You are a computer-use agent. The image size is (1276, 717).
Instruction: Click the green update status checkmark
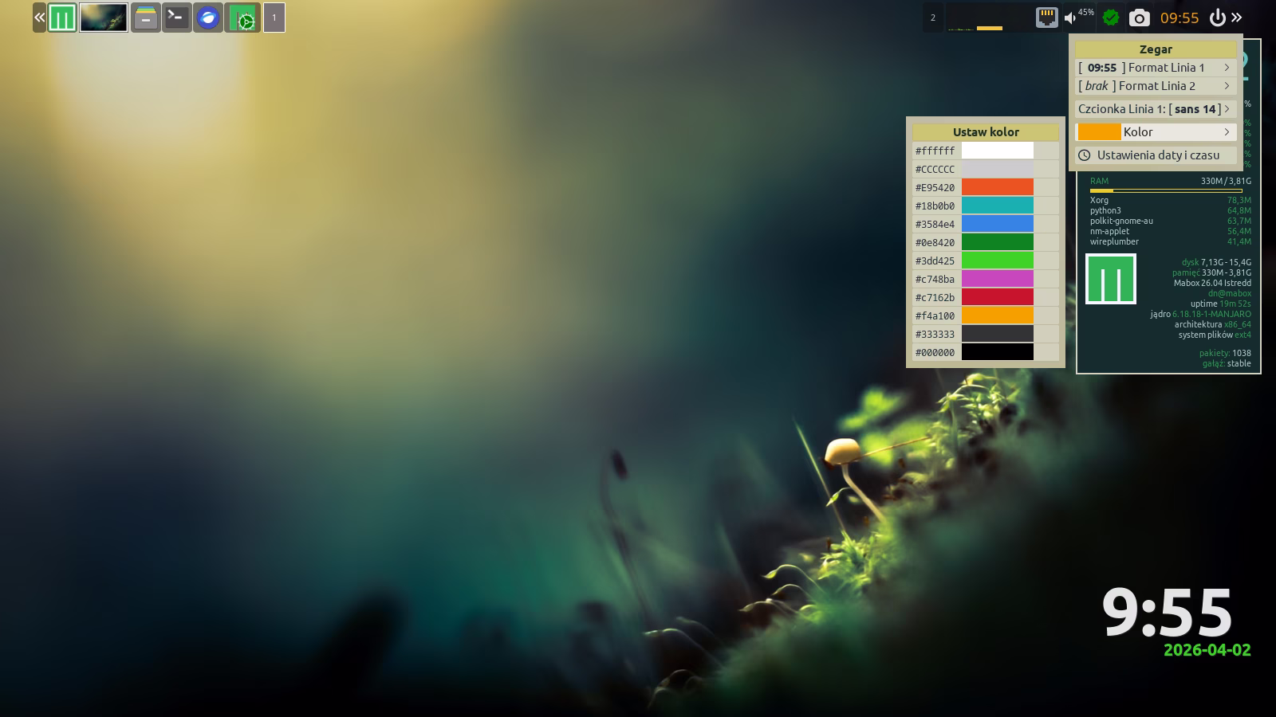tap(1110, 18)
